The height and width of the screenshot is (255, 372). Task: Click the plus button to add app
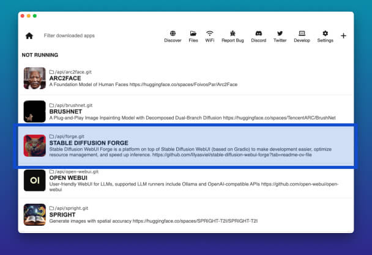343,35
